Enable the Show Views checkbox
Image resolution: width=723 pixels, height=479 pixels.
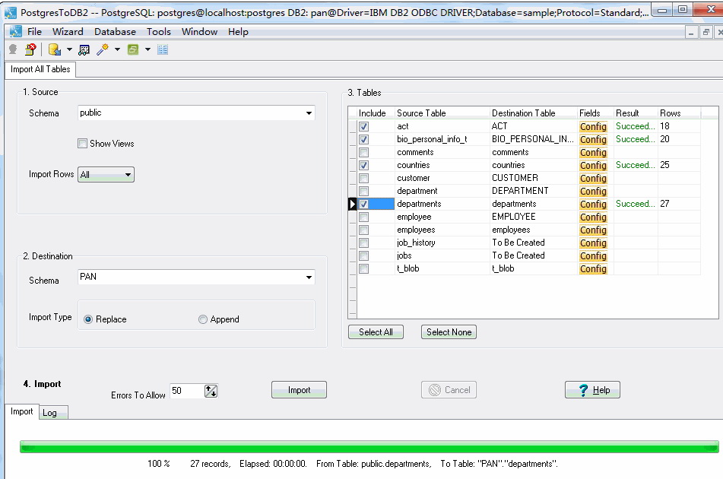tap(83, 144)
